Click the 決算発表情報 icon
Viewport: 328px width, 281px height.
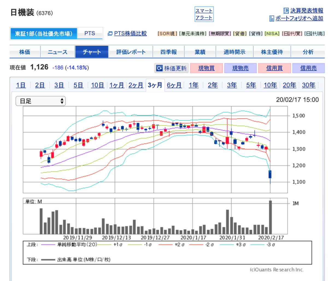click(286, 11)
